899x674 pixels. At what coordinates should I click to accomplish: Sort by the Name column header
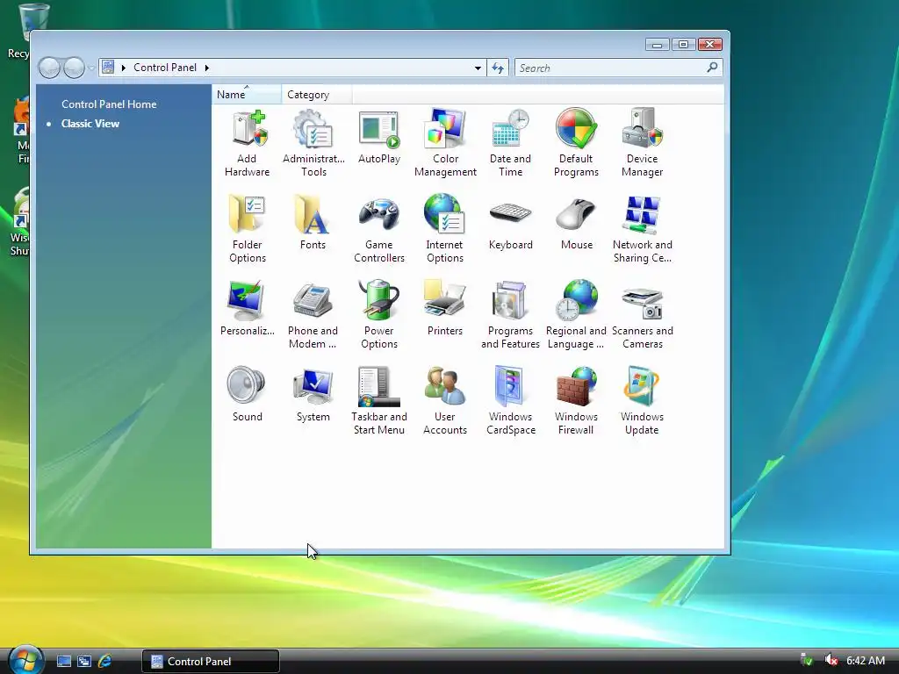247,95
